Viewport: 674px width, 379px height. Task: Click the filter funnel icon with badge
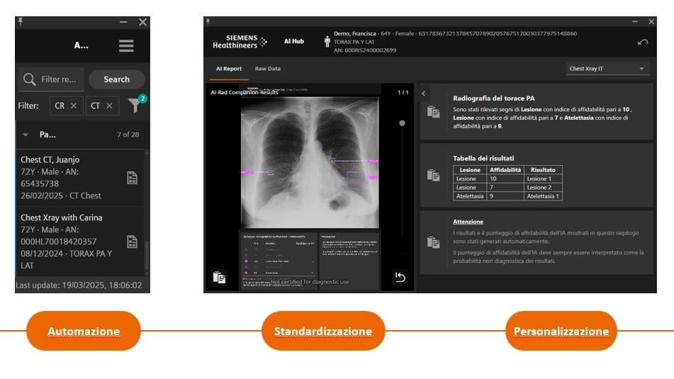(134, 106)
